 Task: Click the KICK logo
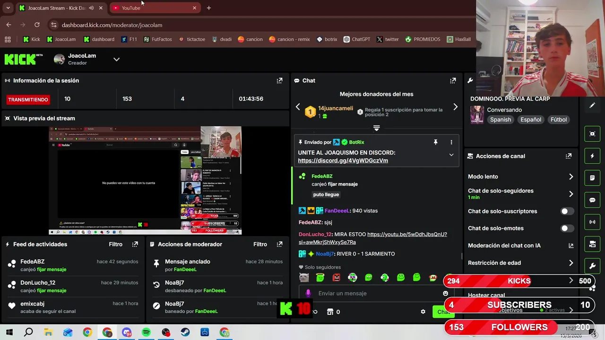click(23, 59)
